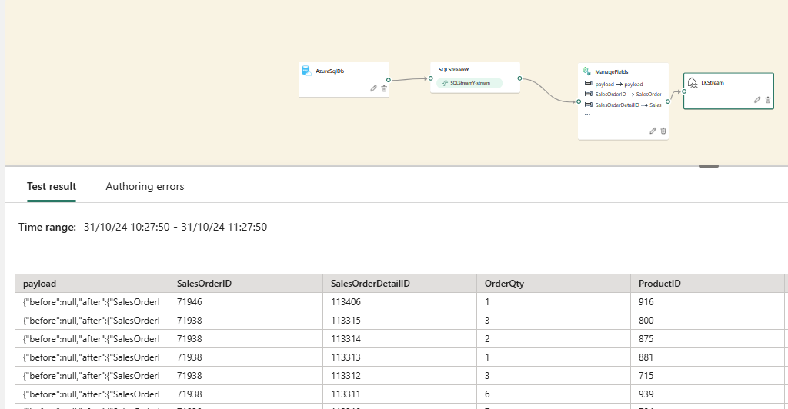Edit the LKStream destination node
Image resolution: width=788 pixels, height=409 pixels.
click(757, 100)
